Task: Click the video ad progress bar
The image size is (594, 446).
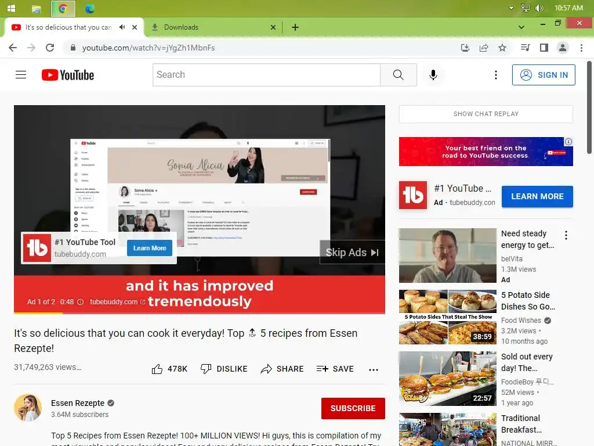Action: [x=200, y=313]
